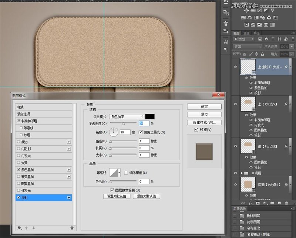This screenshot has width=296, height=238.
Task: Add another 投影 effect with plus button
Action: [x=69, y=197]
